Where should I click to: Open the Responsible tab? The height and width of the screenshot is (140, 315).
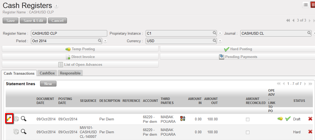coord(70,73)
